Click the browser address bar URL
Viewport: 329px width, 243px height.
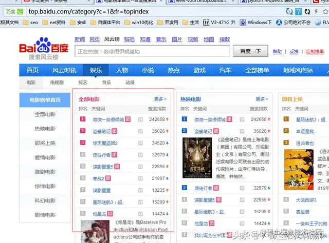88,11
